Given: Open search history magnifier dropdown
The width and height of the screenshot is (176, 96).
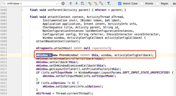Looking at the screenshot, I should 4,3.
